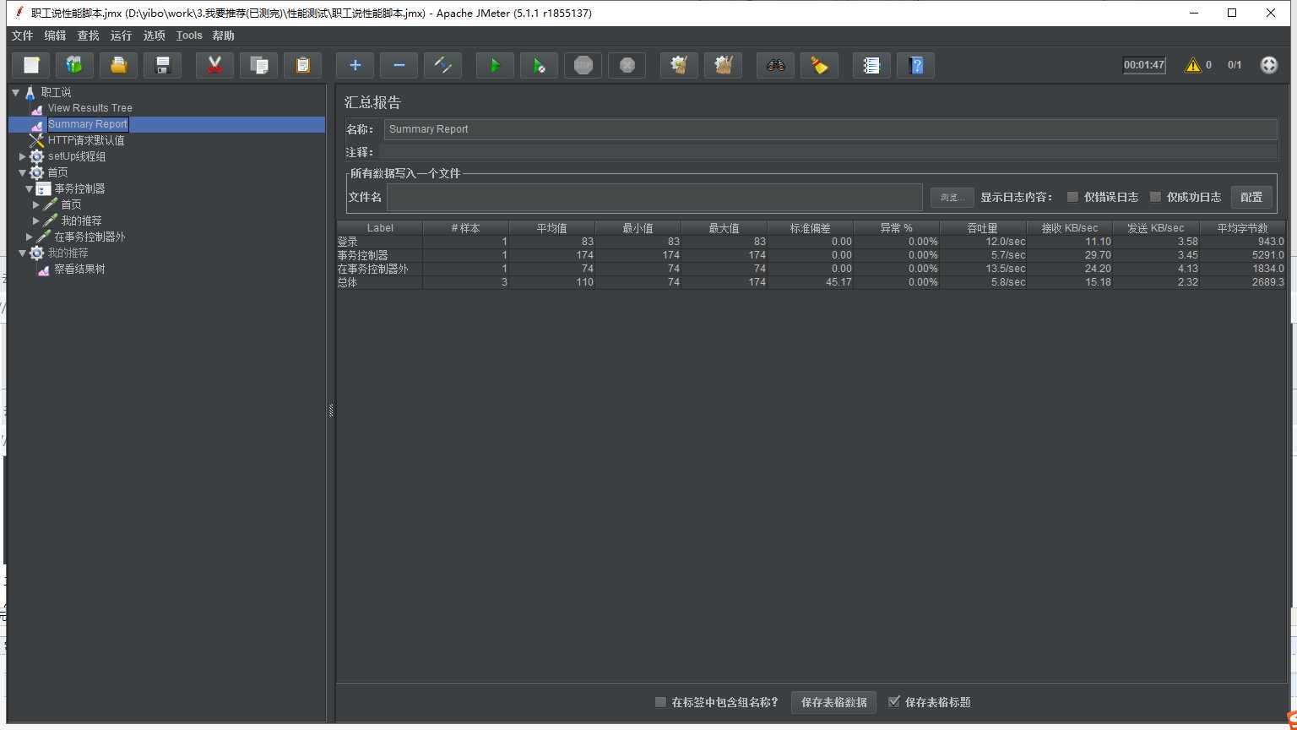Reset search with yellow brush icon
This screenshot has width=1297, height=730.
(x=820, y=65)
